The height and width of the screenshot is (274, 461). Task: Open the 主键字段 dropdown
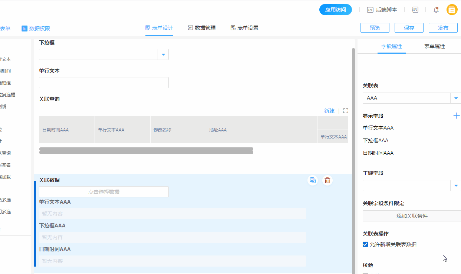coord(456,186)
